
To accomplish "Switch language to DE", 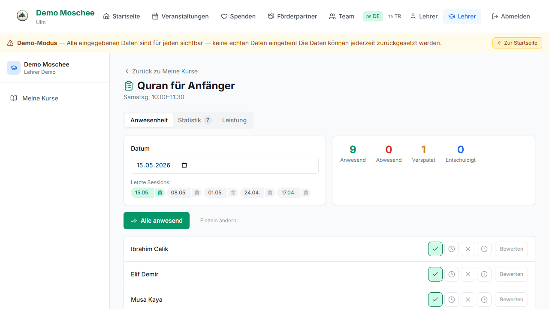I will (x=373, y=16).
